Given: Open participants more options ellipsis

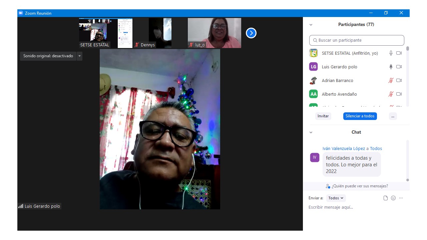Looking at the screenshot, I should [393, 116].
